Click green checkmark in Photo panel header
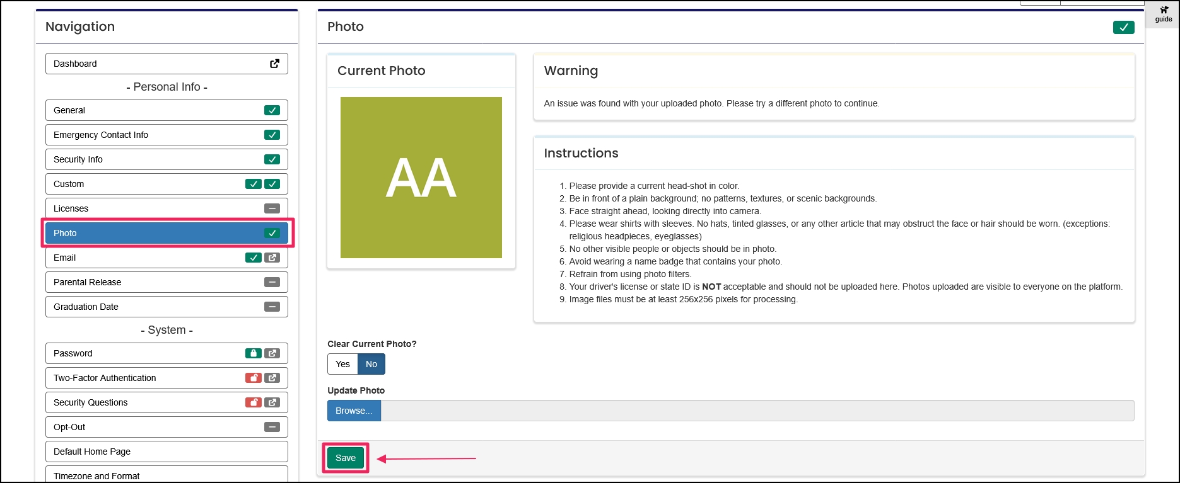Image resolution: width=1180 pixels, height=483 pixels. pyautogui.click(x=1123, y=27)
